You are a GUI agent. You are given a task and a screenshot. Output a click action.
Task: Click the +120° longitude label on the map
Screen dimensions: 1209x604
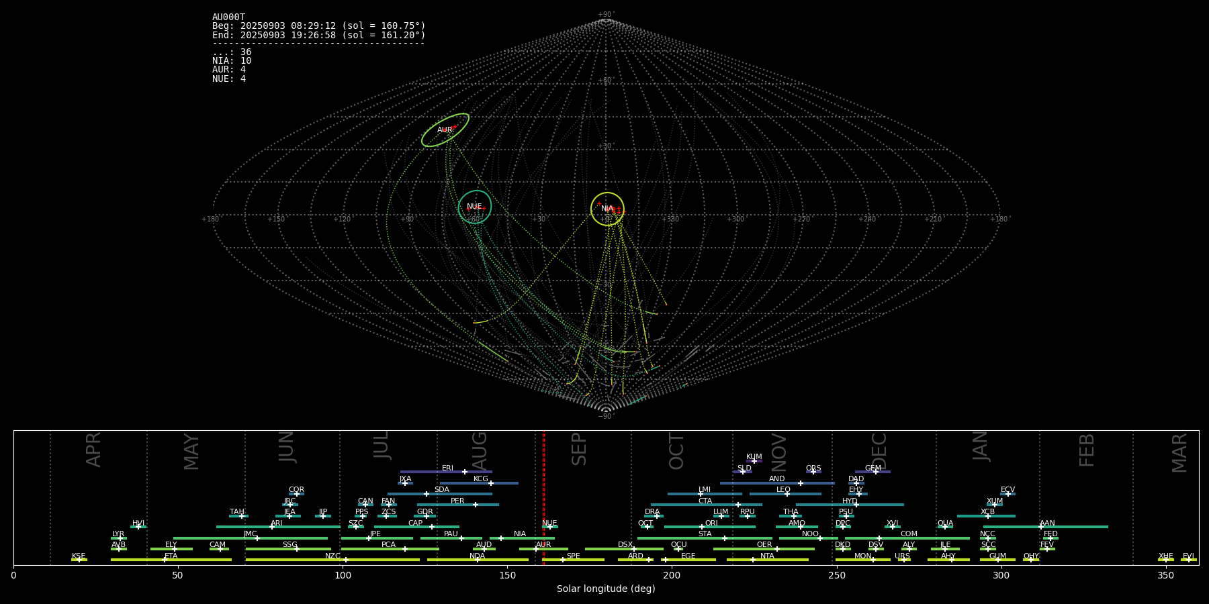click(x=342, y=219)
